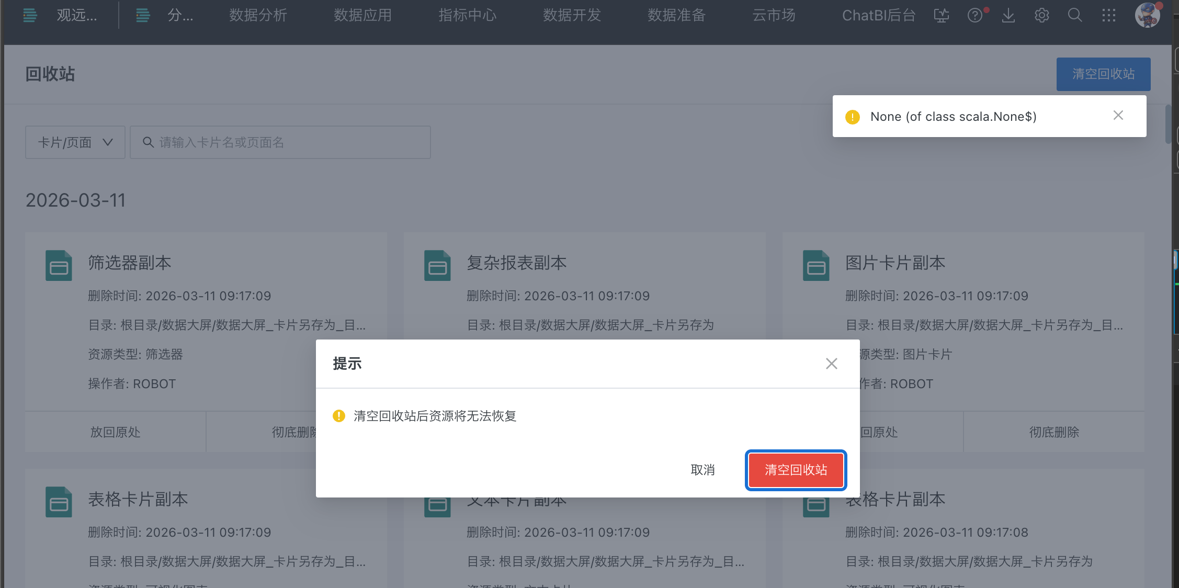Viewport: 1179px width, 588px height.
Task: Close the 提示 dialog with the X
Action: pos(831,363)
